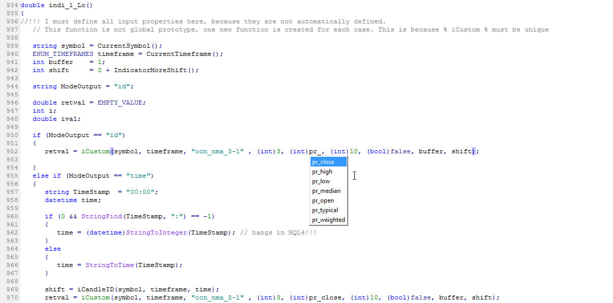This screenshot has width=613, height=303.
Task: Click comment starting "//!!! I must define"
Action: (203, 21)
